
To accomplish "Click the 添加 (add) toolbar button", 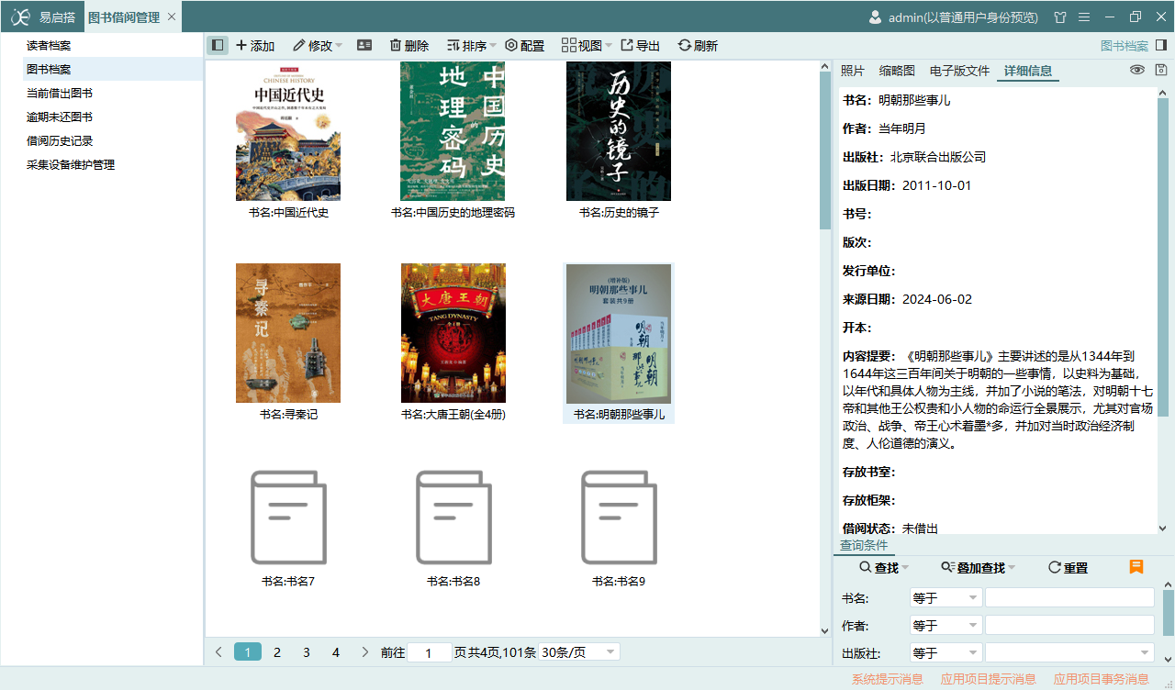I will pyautogui.click(x=255, y=45).
